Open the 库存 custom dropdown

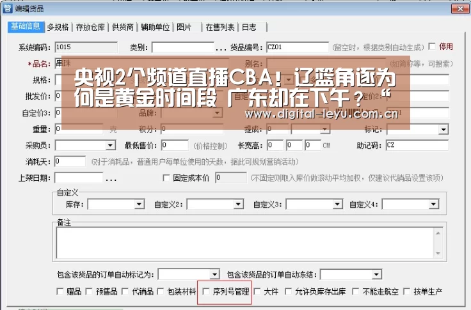(x=139, y=205)
